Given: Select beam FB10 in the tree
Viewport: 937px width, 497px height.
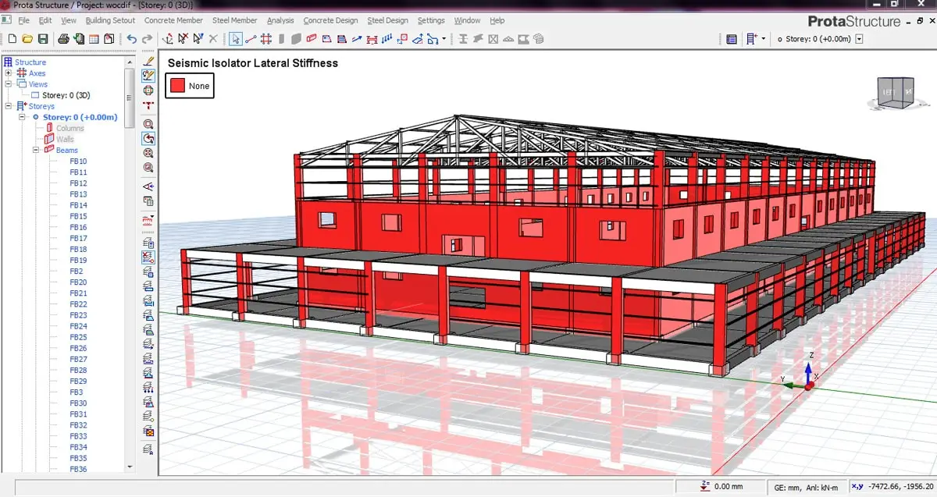Looking at the screenshot, I should tap(78, 162).
